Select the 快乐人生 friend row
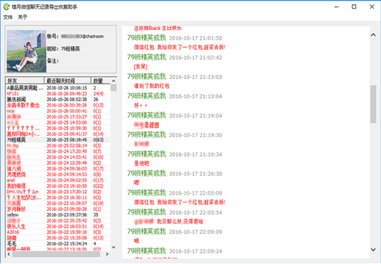The height and width of the screenshot is (264, 381). point(58,227)
